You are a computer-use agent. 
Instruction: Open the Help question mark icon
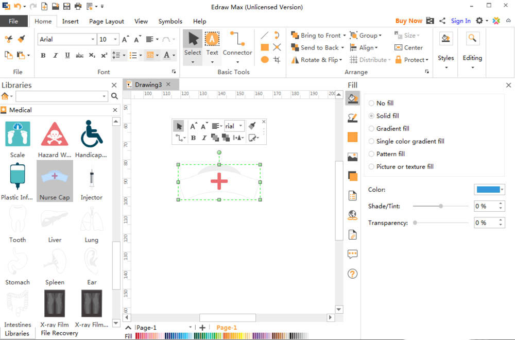click(x=353, y=274)
